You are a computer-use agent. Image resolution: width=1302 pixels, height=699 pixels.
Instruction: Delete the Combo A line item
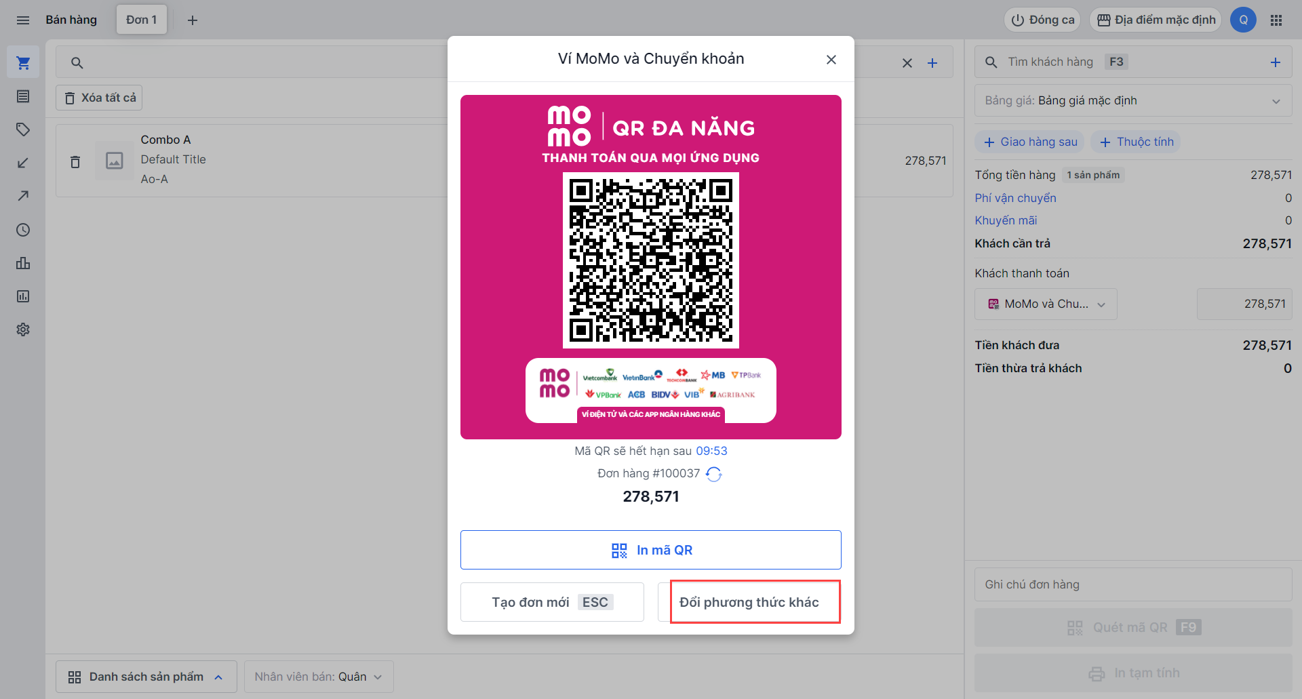coord(75,161)
